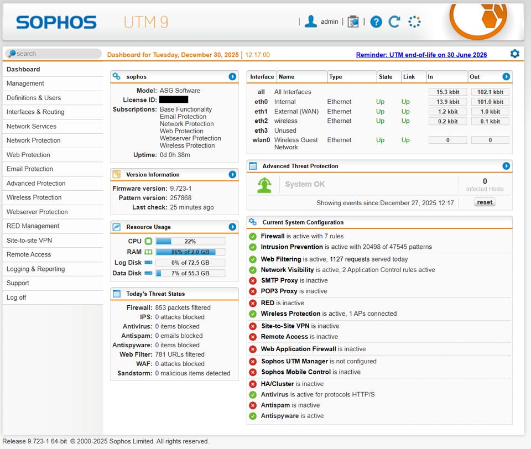Click the Data Disk 7% usage bar

coord(190,273)
